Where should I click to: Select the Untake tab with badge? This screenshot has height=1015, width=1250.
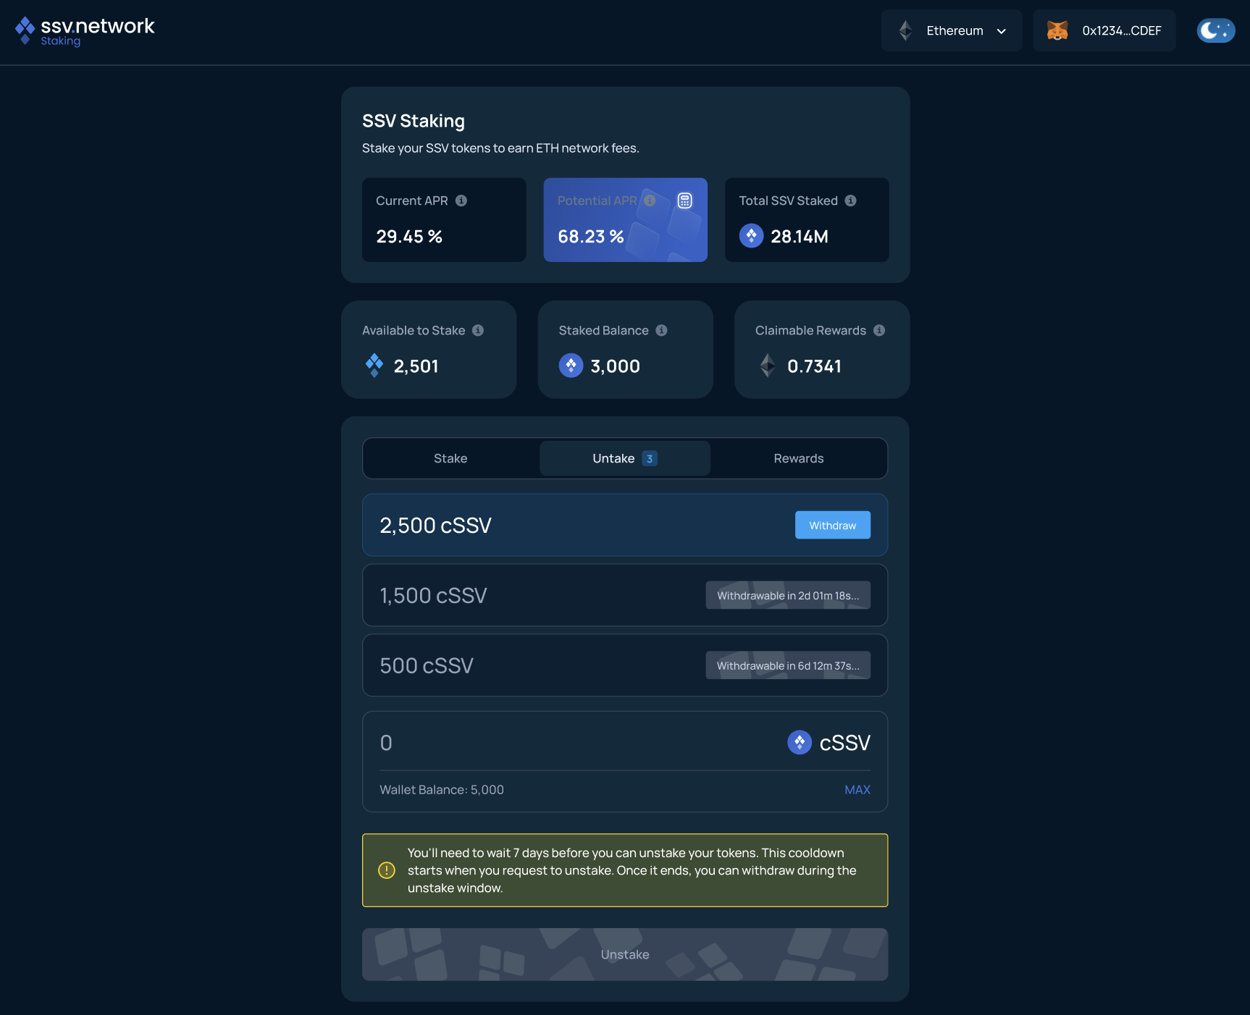624,458
